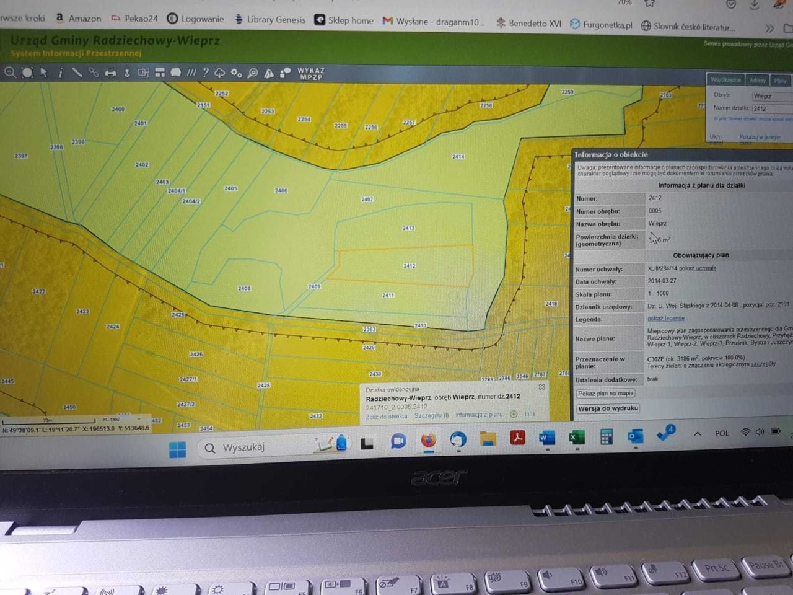Switch to the Plany tab
The image size is (793, 595).
(781, 81)
